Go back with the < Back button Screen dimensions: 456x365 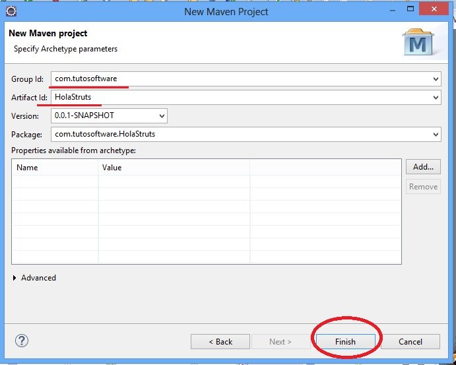(x=220, y=341)
